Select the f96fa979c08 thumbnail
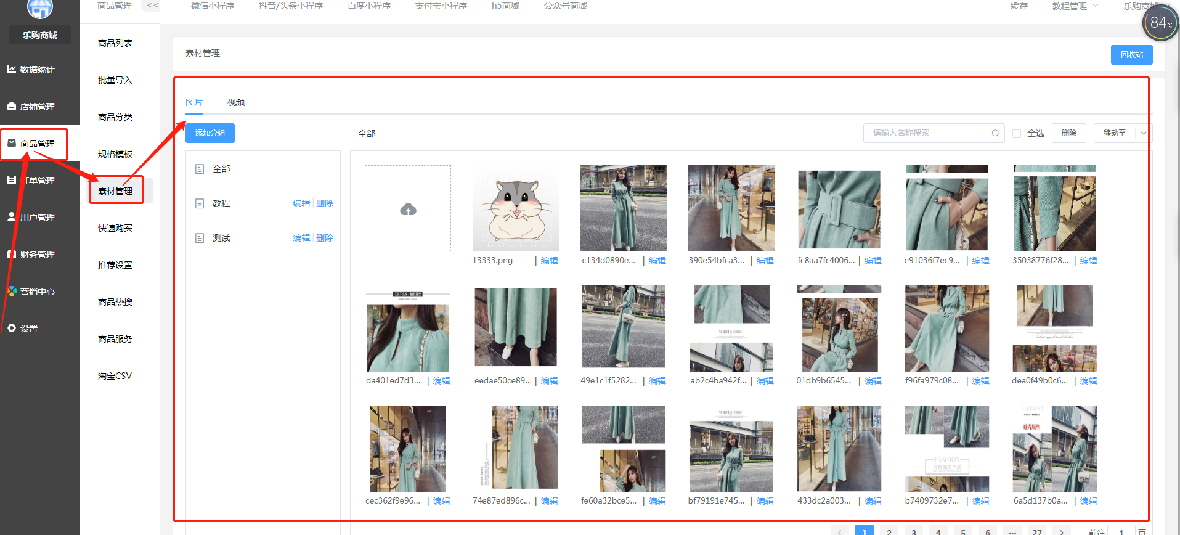Viewport: 1180px width, 535px height. (x=947, y=329)
